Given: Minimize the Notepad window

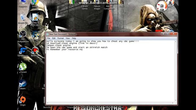Looking at the screenshot, I should click(163, 34).
